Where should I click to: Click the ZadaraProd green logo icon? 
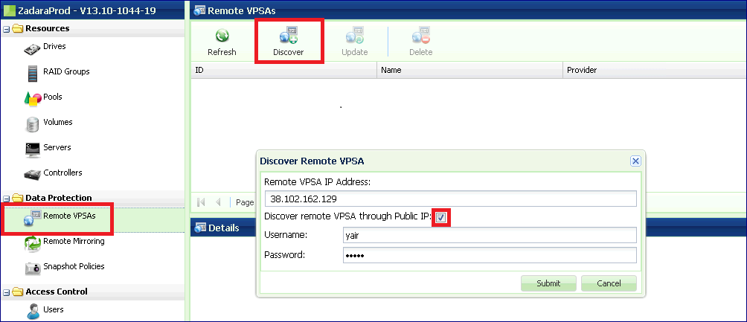pos(10,10)
